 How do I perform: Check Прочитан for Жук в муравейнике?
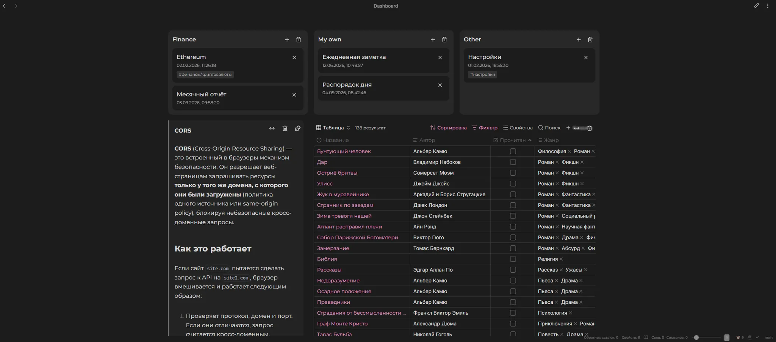point(513,194)
